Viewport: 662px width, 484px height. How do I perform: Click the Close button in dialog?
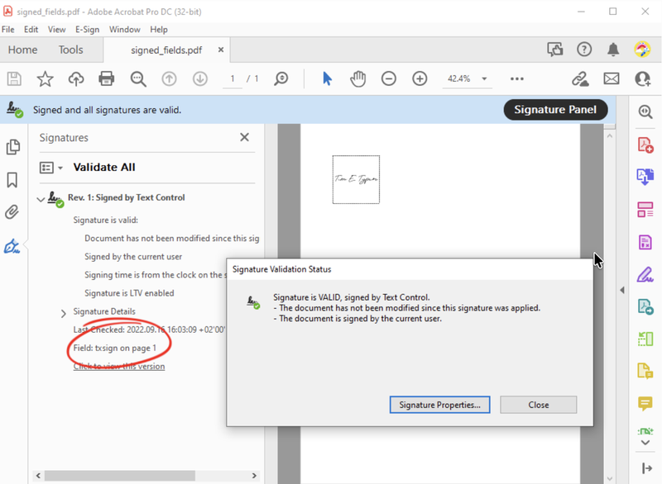[x=539, y=405]
